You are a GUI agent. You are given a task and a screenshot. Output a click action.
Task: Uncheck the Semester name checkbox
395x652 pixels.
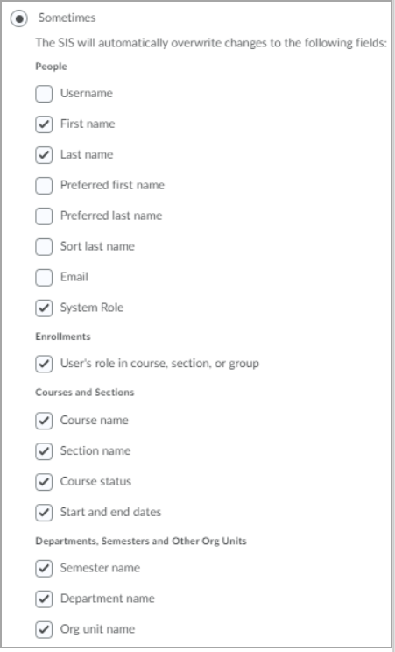click(44, 569)
